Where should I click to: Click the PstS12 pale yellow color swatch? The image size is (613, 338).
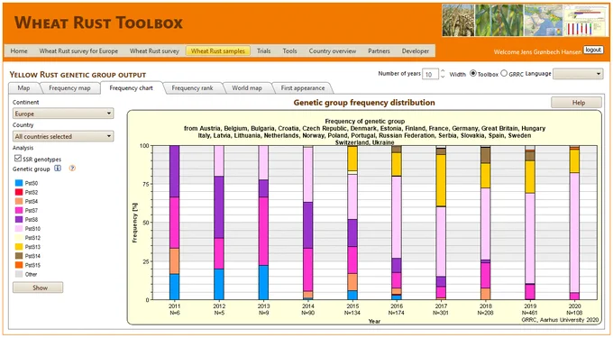coord(19,238)
